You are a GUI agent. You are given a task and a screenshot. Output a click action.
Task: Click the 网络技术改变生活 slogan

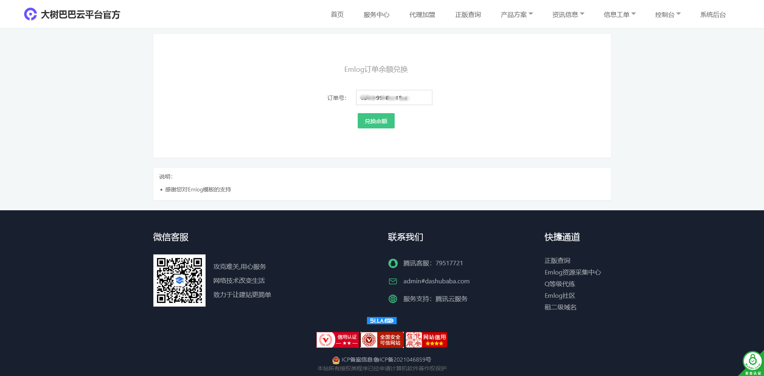click(239, 281)
